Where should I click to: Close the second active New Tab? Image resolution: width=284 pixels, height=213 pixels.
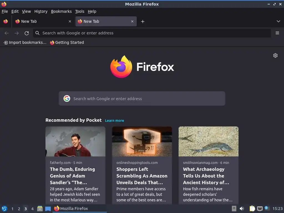point(132,21)
